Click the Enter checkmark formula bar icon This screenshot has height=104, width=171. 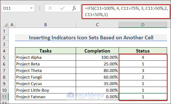point(62,8)
